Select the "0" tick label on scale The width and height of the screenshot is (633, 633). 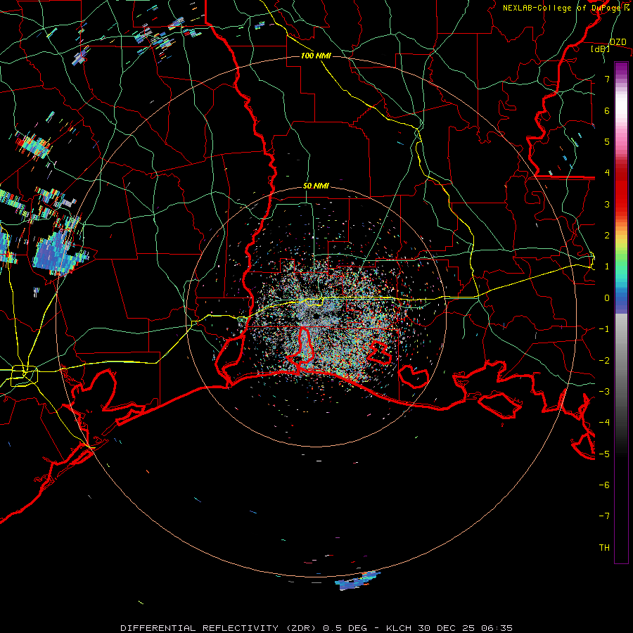[x=607, y=298]
